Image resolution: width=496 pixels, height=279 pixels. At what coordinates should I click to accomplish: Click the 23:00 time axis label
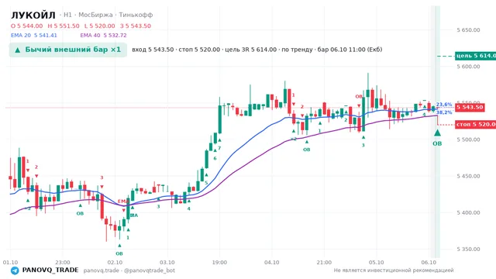(62, 262)
